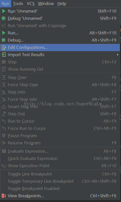
Task: Click the Debug 'Unnamed' bug icon
Action: (4, 19)
